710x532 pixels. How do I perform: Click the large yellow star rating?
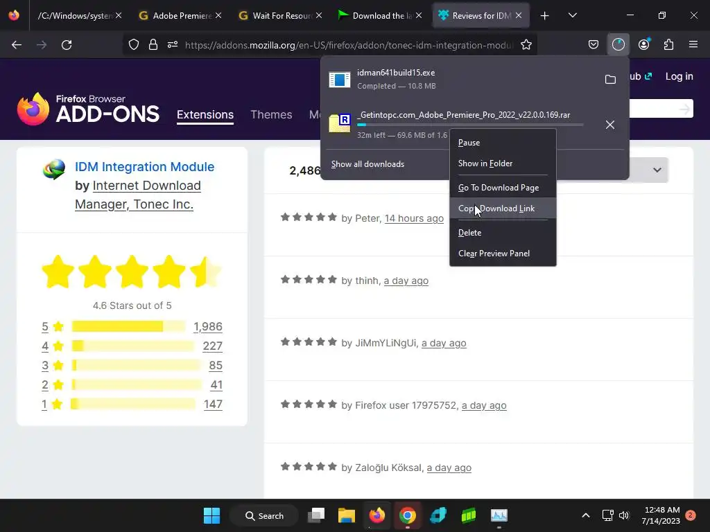pyautogui.click(x=132, y=272)
